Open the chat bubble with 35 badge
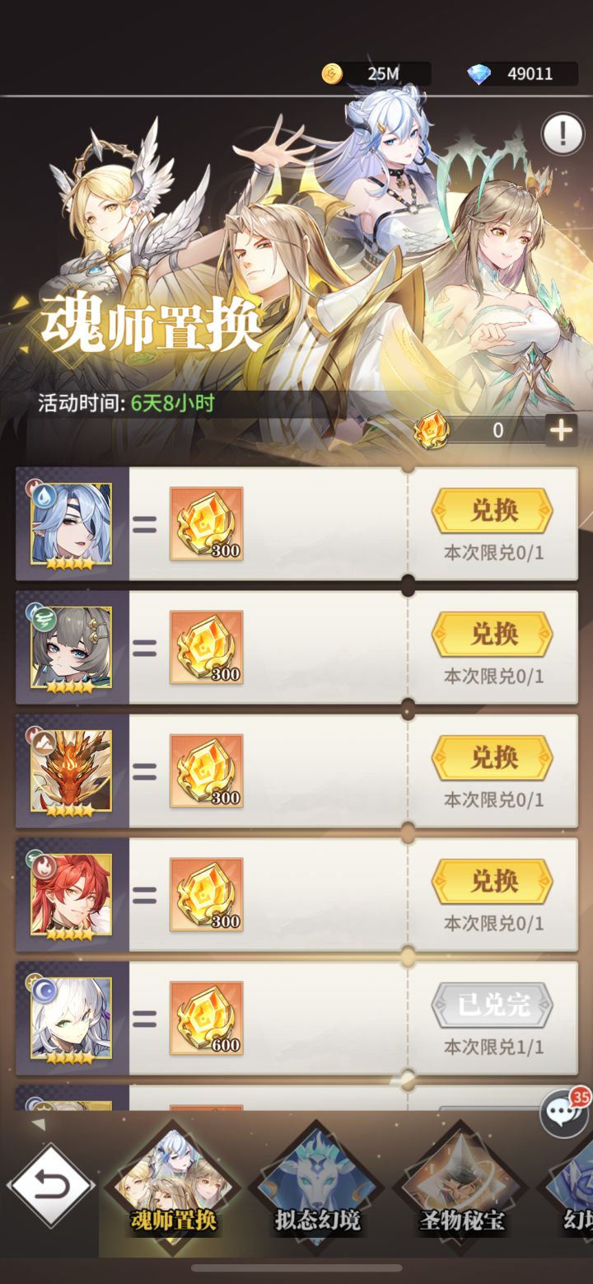This screenshot has width=593, height=1284. tap(564, 1113)
